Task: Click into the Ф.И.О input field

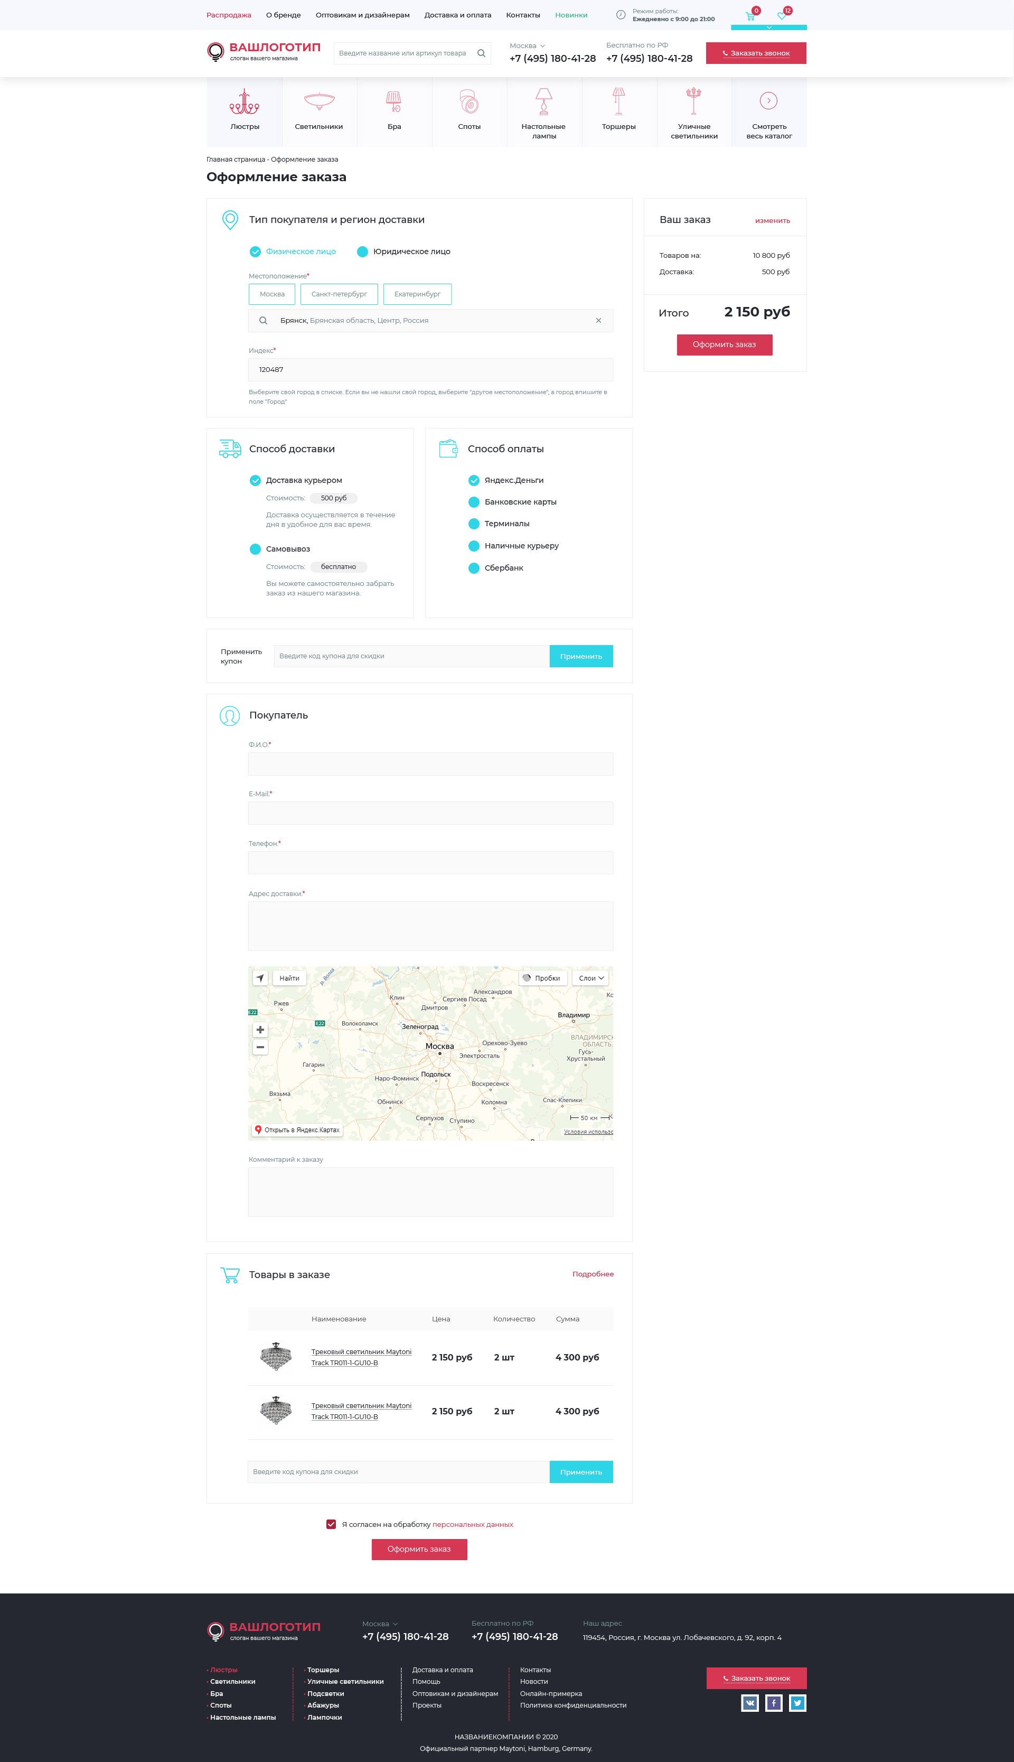Action: pos(430,763)
